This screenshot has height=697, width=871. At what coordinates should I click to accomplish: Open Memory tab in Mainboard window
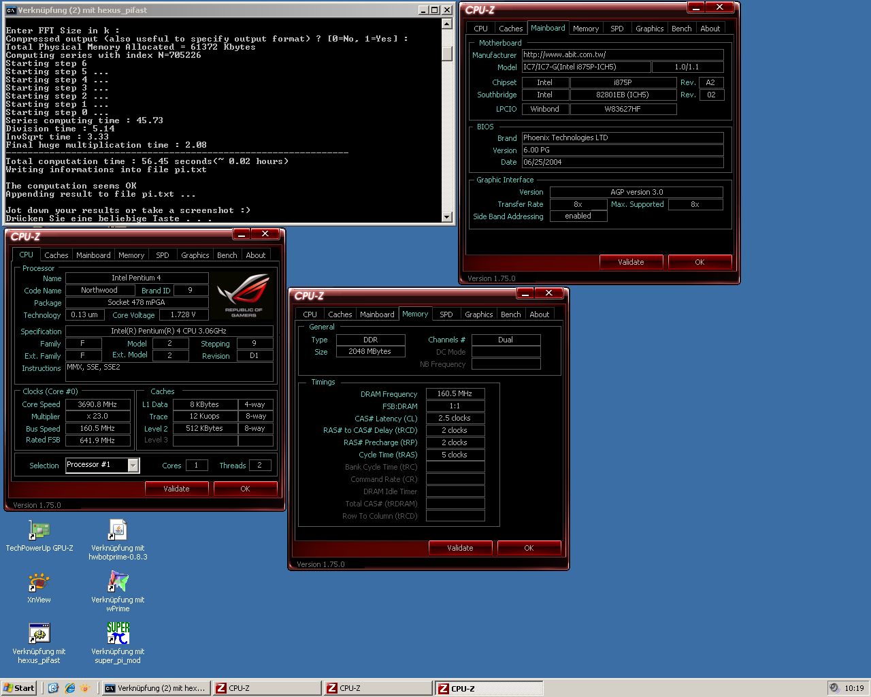tap(586, 29)
